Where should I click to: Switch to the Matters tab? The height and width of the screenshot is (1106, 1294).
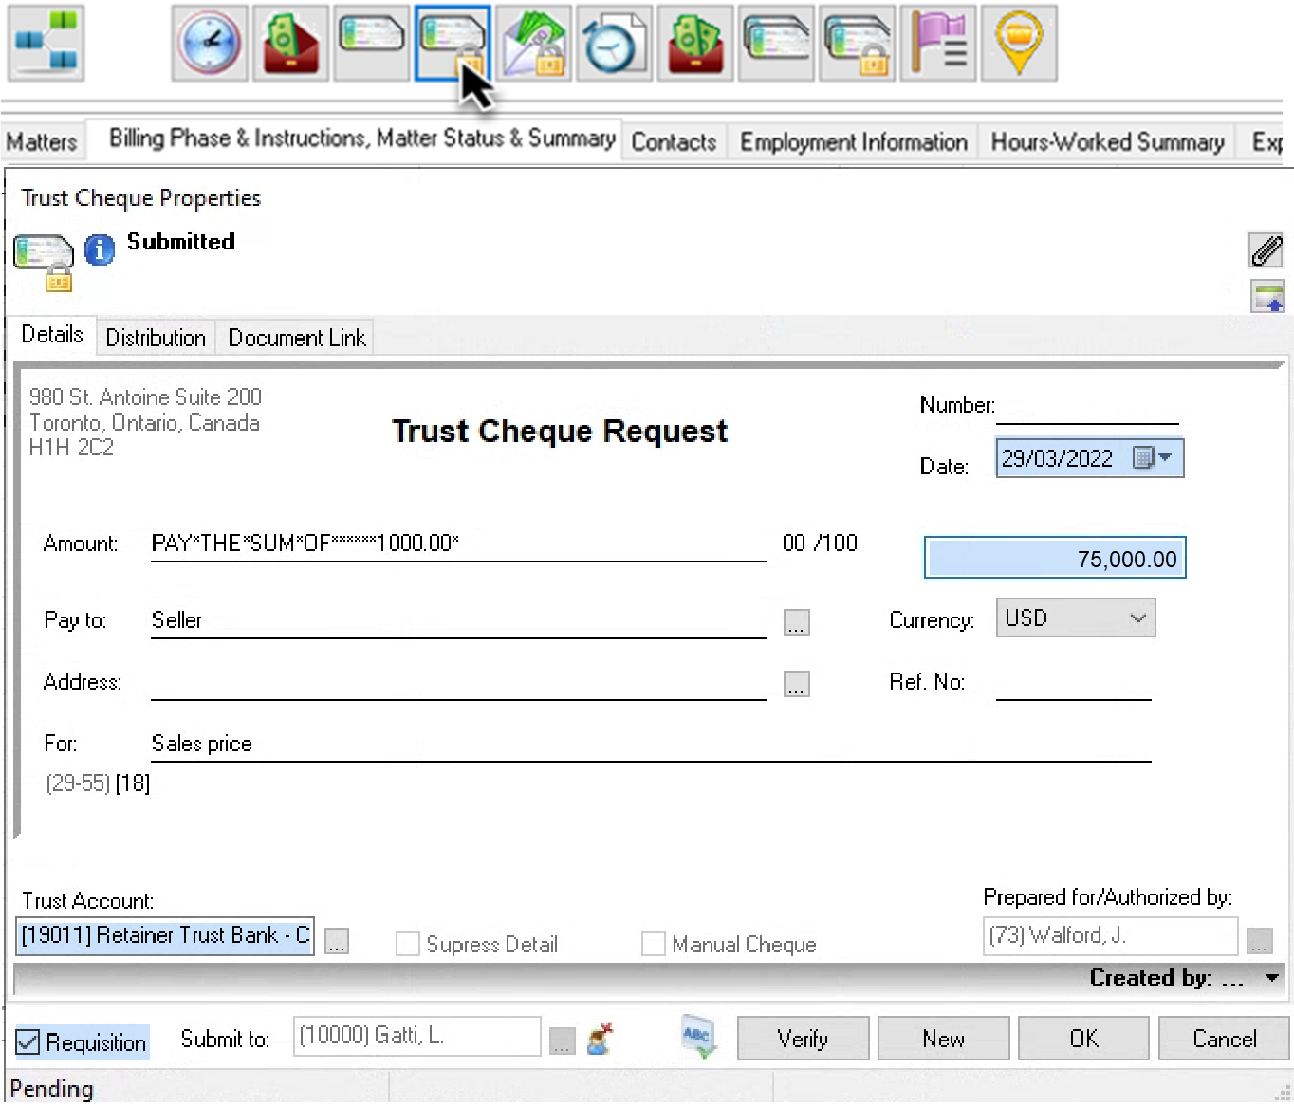coord(42,142)
